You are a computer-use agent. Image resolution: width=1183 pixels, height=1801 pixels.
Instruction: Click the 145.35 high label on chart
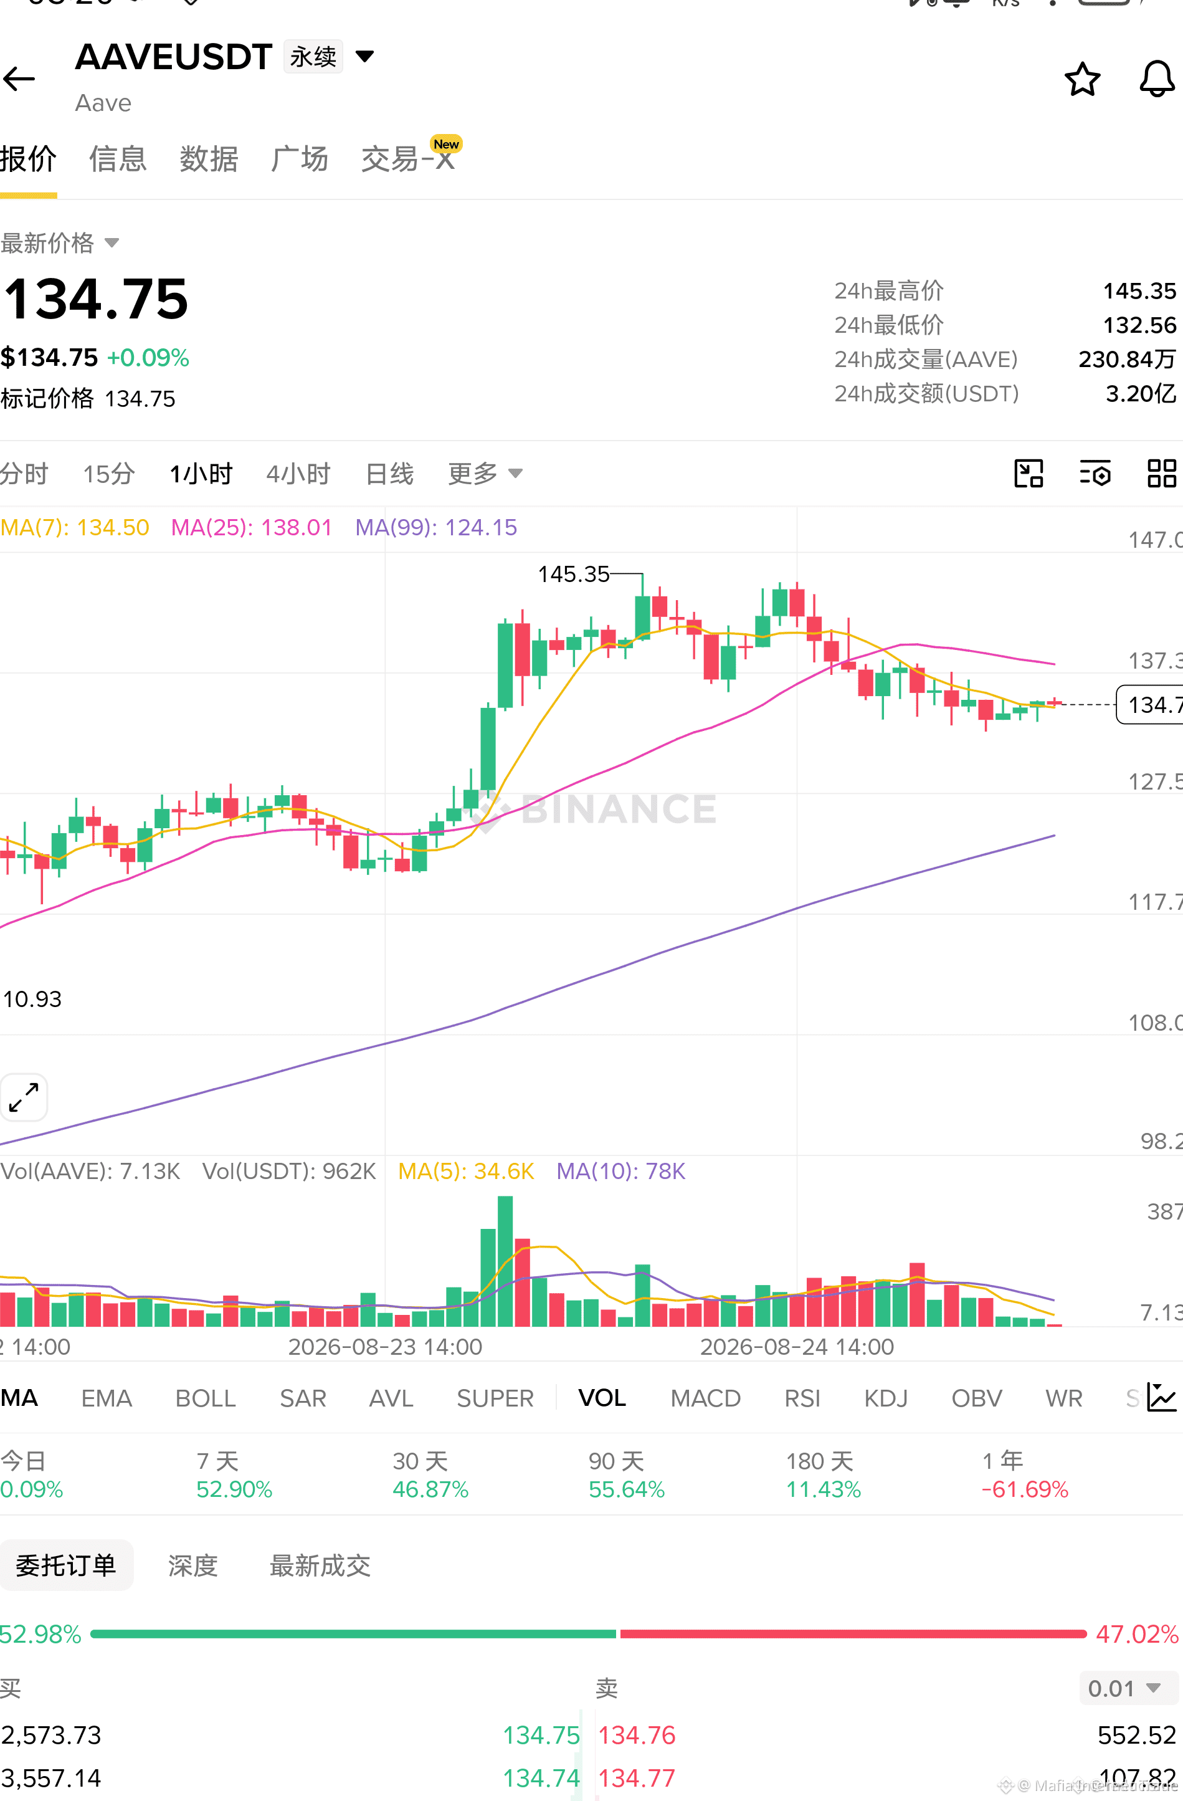(x=573, y=575)
